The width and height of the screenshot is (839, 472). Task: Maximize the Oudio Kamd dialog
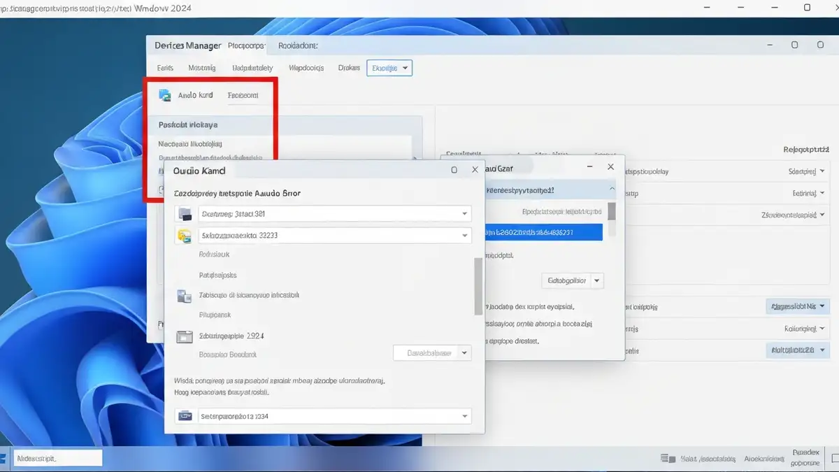pyautogui.click(x=454, y=170)
